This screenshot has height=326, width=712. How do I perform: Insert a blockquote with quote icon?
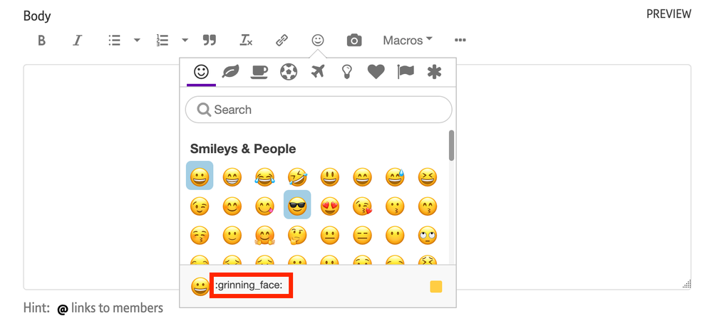click(x=209, y=41)
